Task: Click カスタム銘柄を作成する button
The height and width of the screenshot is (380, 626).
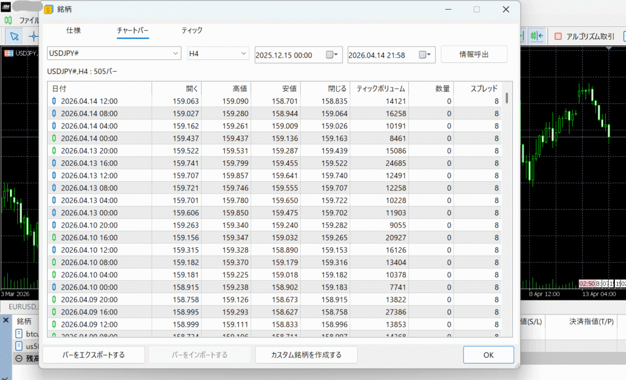Action: [x=306, y=355]
